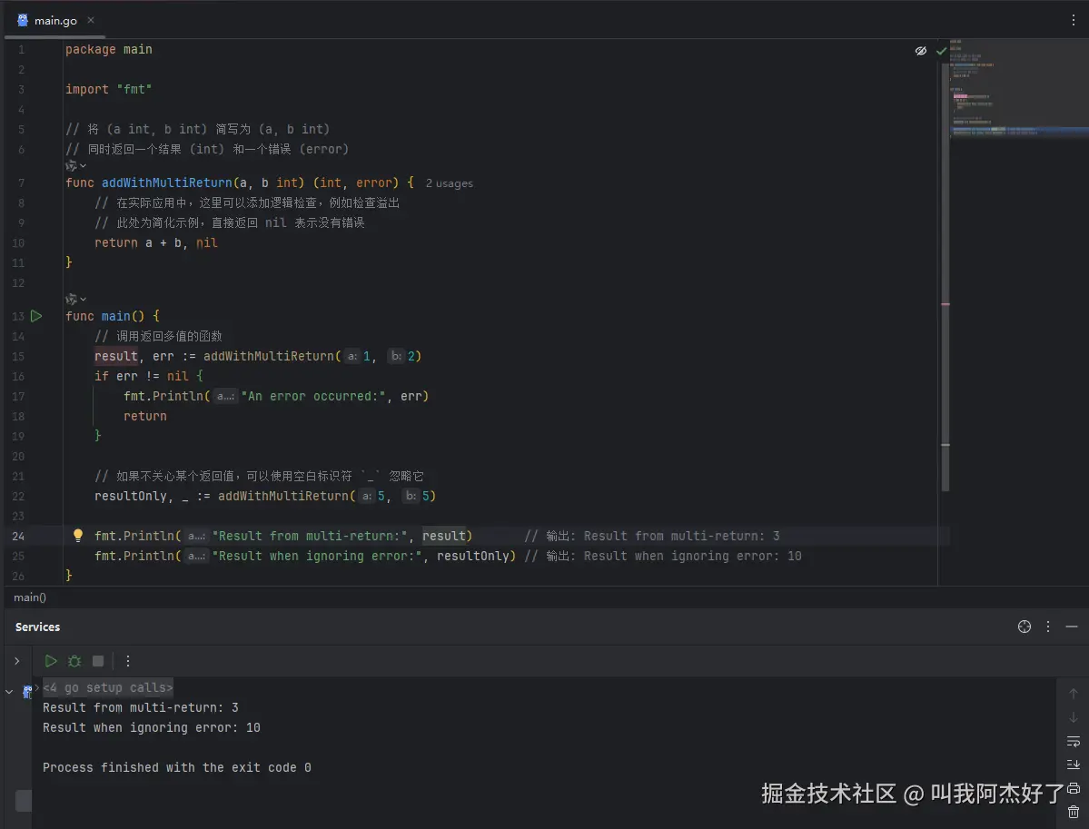This screenshot has width=1089, height=829.
Task: Open the editor tabs kebab menu
Action: click(x=1073, y=20)
